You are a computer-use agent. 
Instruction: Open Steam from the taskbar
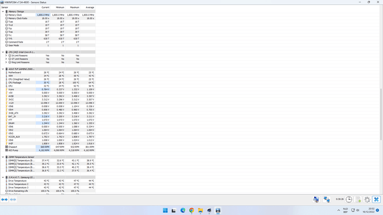(x=209, y=210)
